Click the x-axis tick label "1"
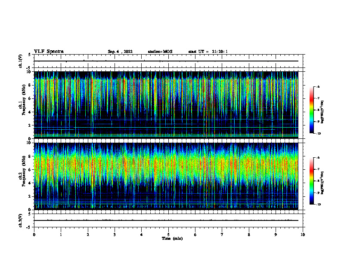The height and width of the screenshot is (263, 341). point(61,235)
